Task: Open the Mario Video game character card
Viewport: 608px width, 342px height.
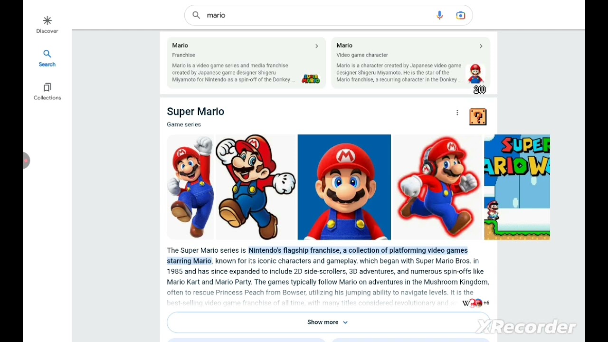Action: (x=410, y=63)
